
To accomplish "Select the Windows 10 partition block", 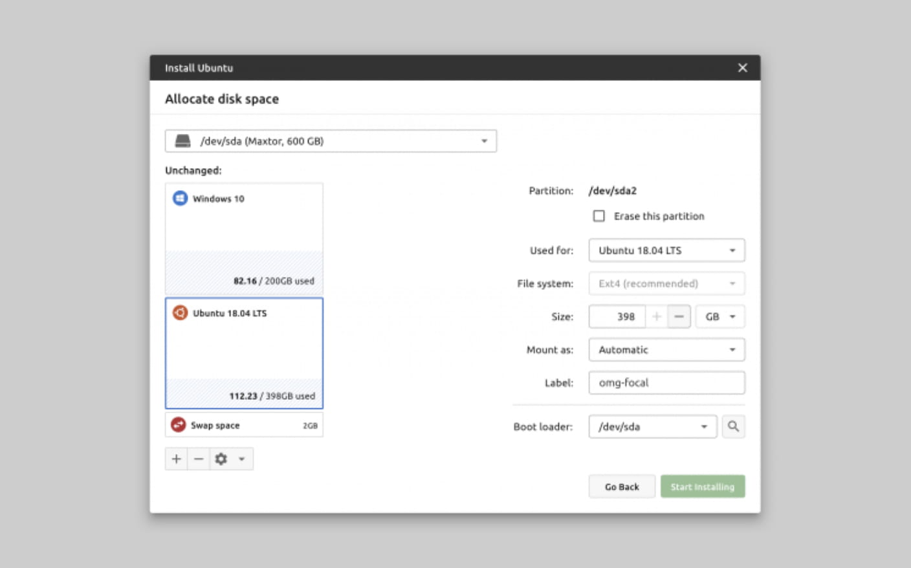I will [x=244, y=239].
